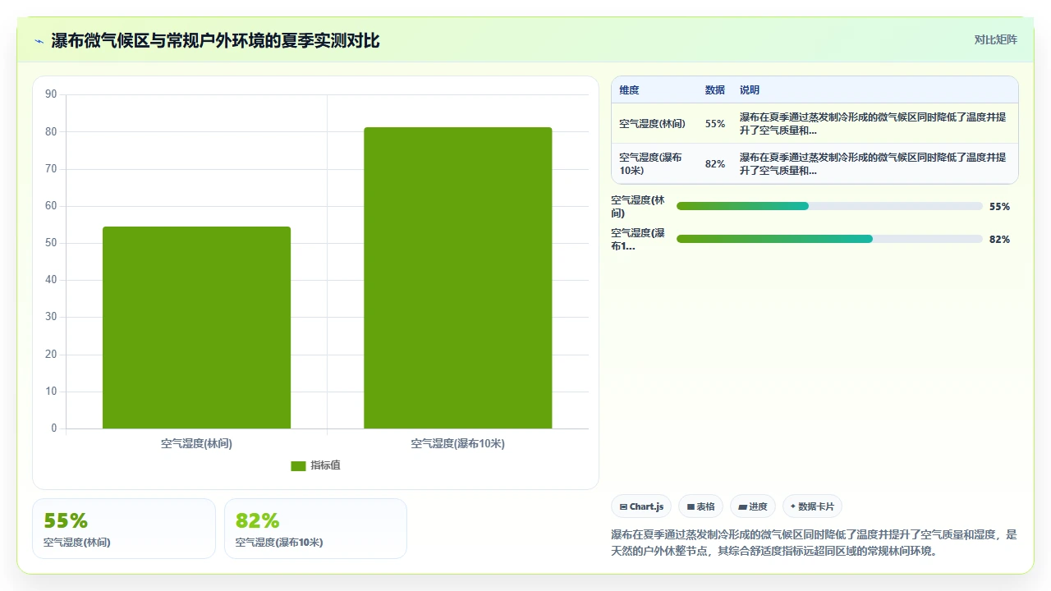Click the 空气湿度(林间) bar in chart
The image size is (1051, 591).
point(196,328)
